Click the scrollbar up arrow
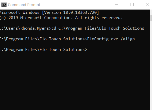This screenshot has height=110, width=152. tap(151, 13)
